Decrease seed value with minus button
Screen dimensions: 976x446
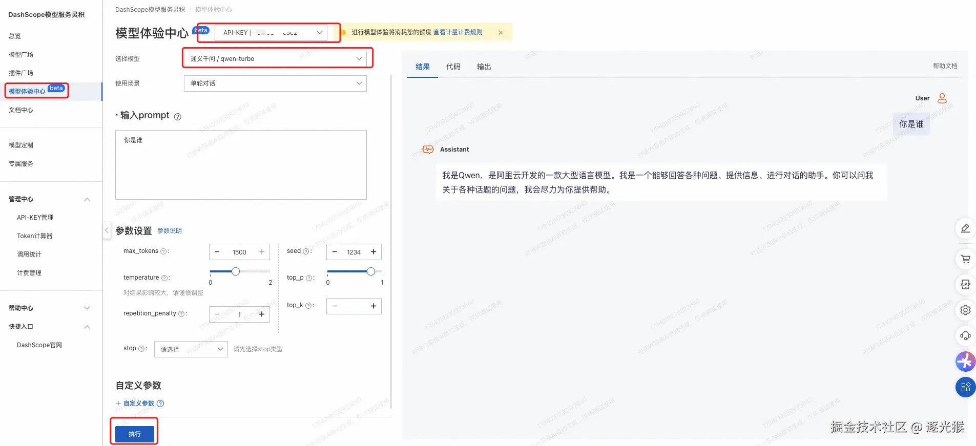[335, 252]
